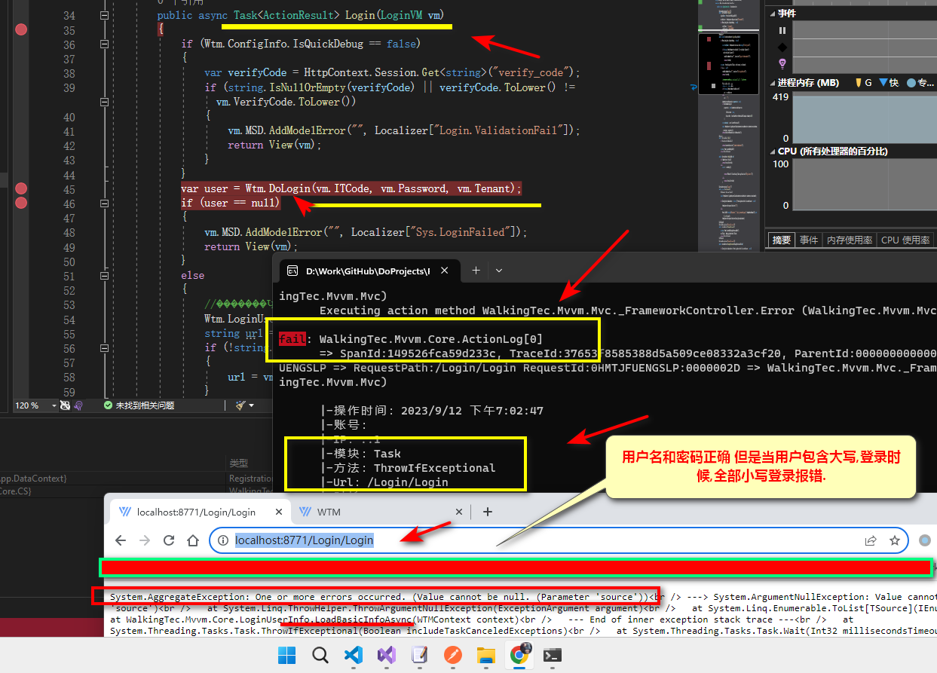Open Chrome from the taskbar
This screenshot has height=673, width=937.
tap(519, 656)
